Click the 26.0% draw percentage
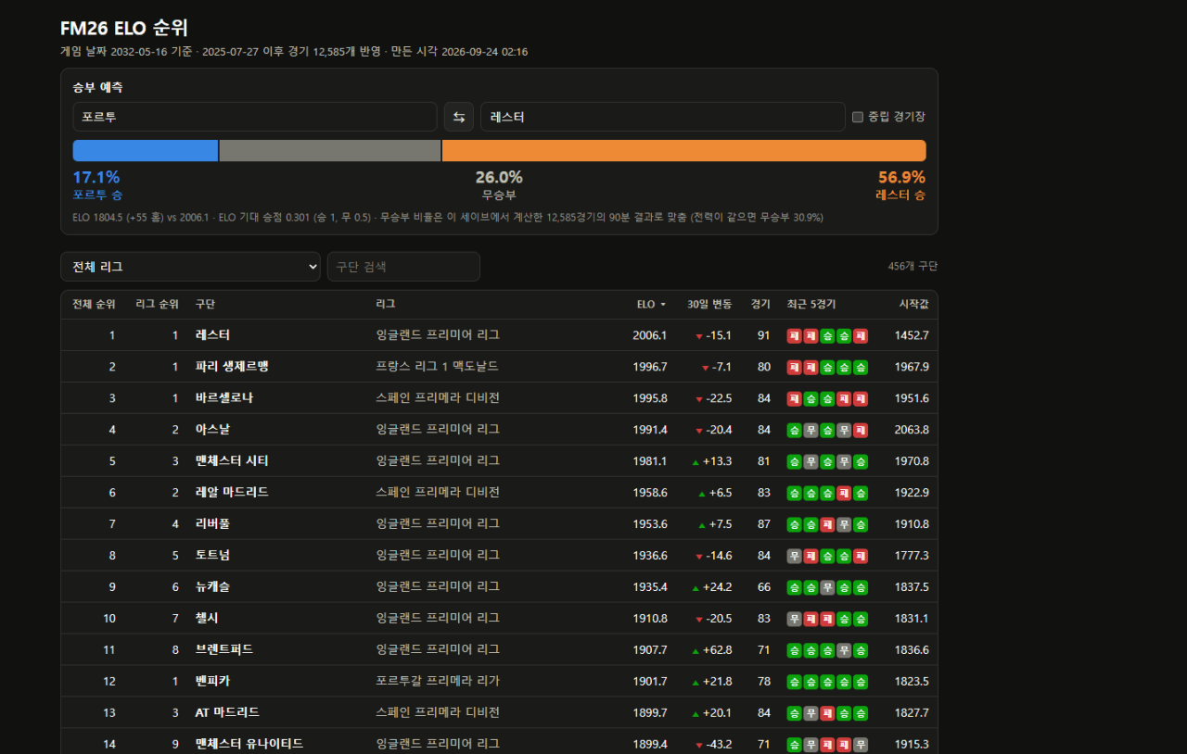This screenshot has width=1187, height=754. pyautogui.click(x=499, y=177)
